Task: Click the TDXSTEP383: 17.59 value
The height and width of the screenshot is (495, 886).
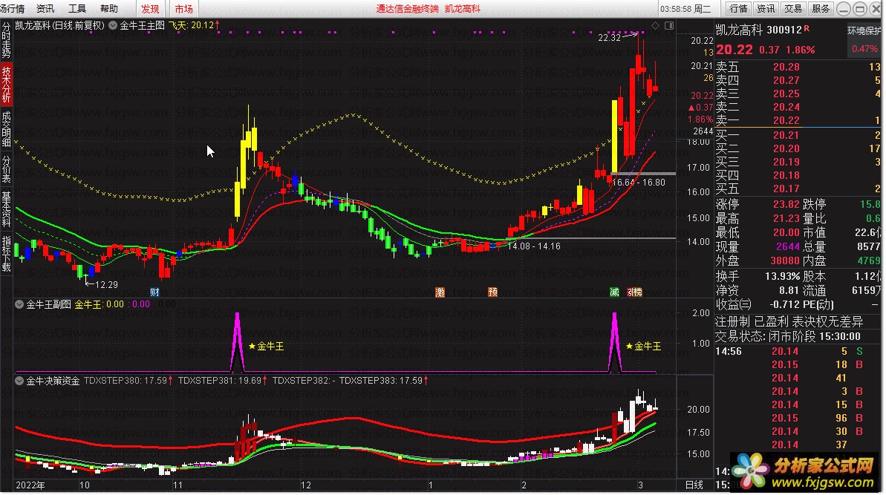Action: tap(384, 381)
